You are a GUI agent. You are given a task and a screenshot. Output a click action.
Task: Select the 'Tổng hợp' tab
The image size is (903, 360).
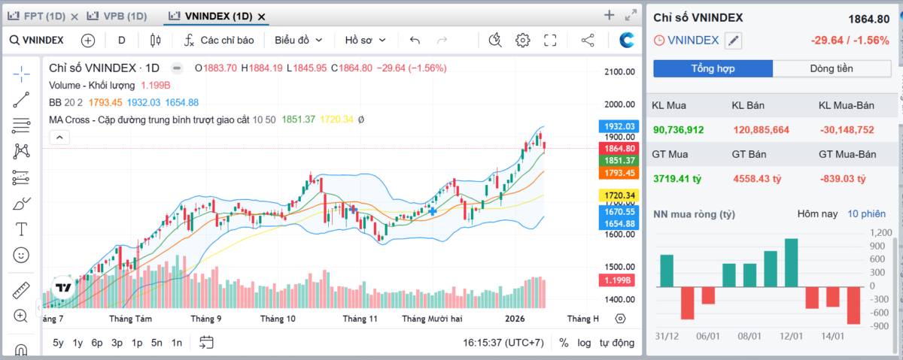click(713, 68)
